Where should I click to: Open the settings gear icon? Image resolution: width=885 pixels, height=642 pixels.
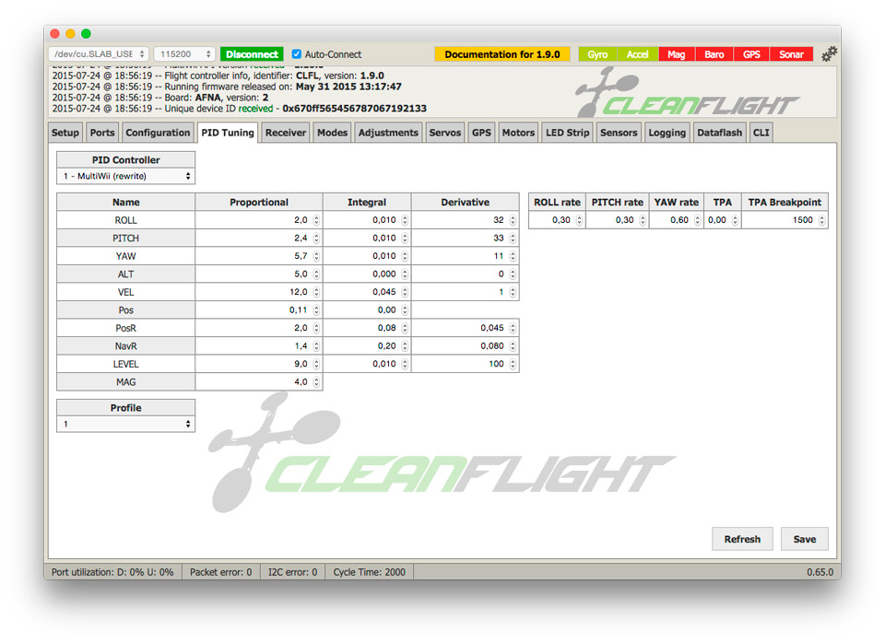829,54
